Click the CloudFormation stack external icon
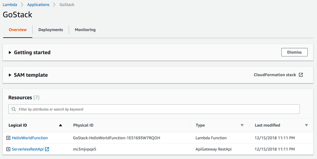Screen dimensions: 317x159 click(x=301, y=75)
